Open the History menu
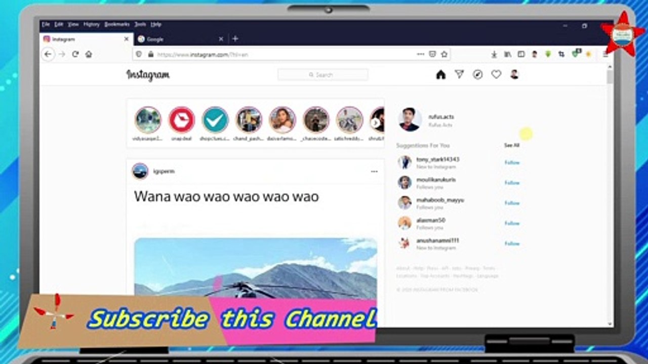This screenshot has width=648, height=364. [x=92, y=24]
